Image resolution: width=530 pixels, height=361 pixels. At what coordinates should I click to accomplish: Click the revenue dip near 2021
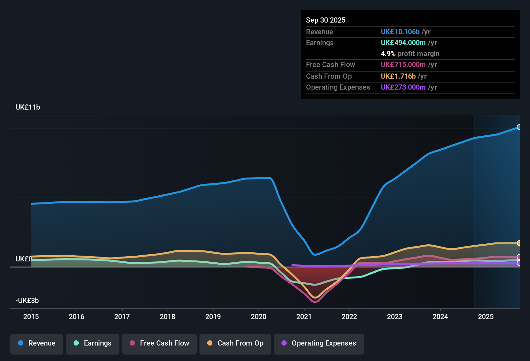[315, 255]
